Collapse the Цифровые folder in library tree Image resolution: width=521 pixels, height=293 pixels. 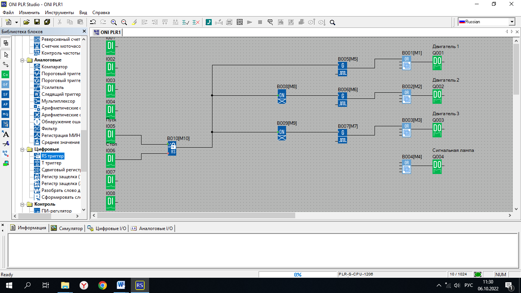click(23, 149)
